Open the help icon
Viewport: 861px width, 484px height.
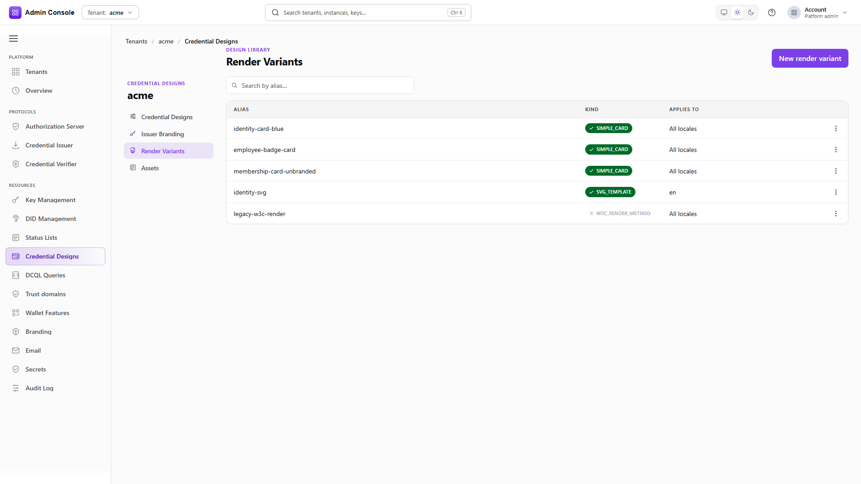(x=772, y=13)
